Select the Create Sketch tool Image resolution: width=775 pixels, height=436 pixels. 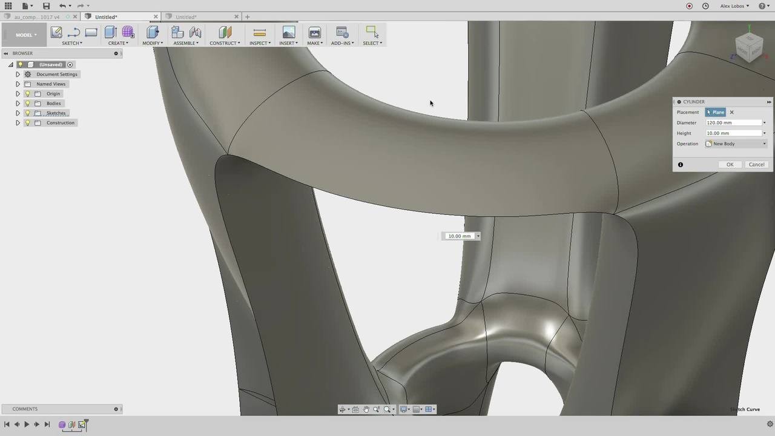(x=56, y=32)
